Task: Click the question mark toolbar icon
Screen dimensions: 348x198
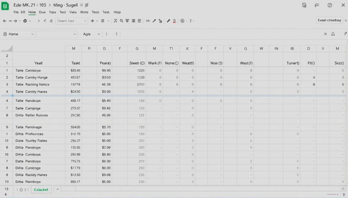Action: [x=191, y=21]
